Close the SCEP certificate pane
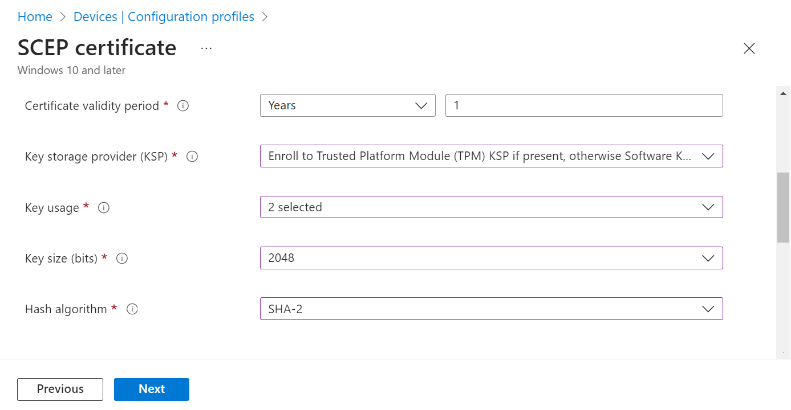791x410 pixels. pos(749,48)
